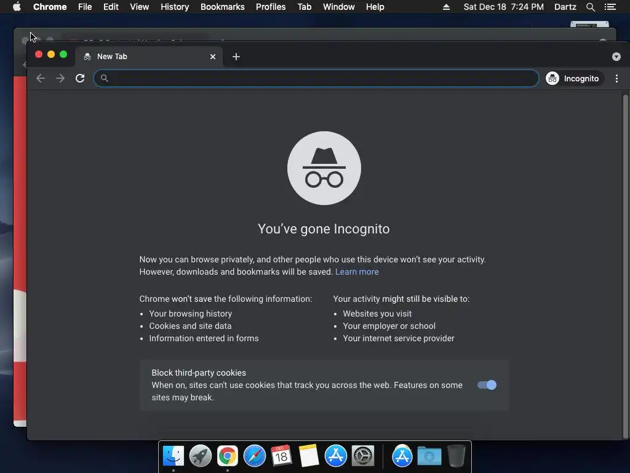Open the Tab menu

304,7
